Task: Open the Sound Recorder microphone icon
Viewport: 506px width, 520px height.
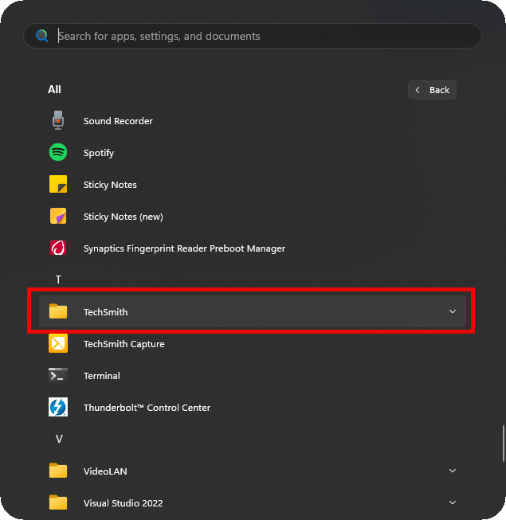Action: click(x=58, y=121)
